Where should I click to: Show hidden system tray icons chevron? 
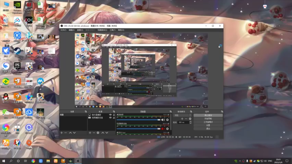240,161
